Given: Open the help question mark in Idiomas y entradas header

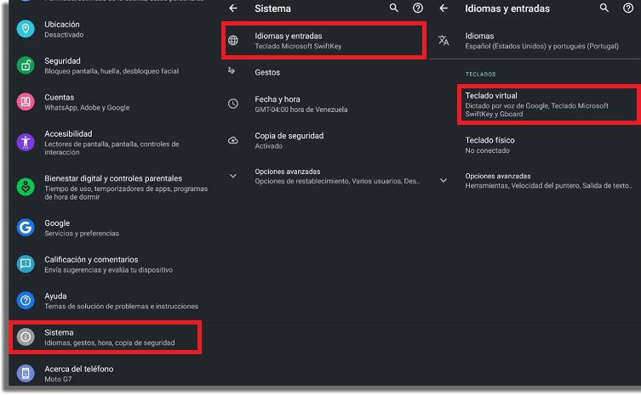Looking at the screenshot, I should 628,8.
